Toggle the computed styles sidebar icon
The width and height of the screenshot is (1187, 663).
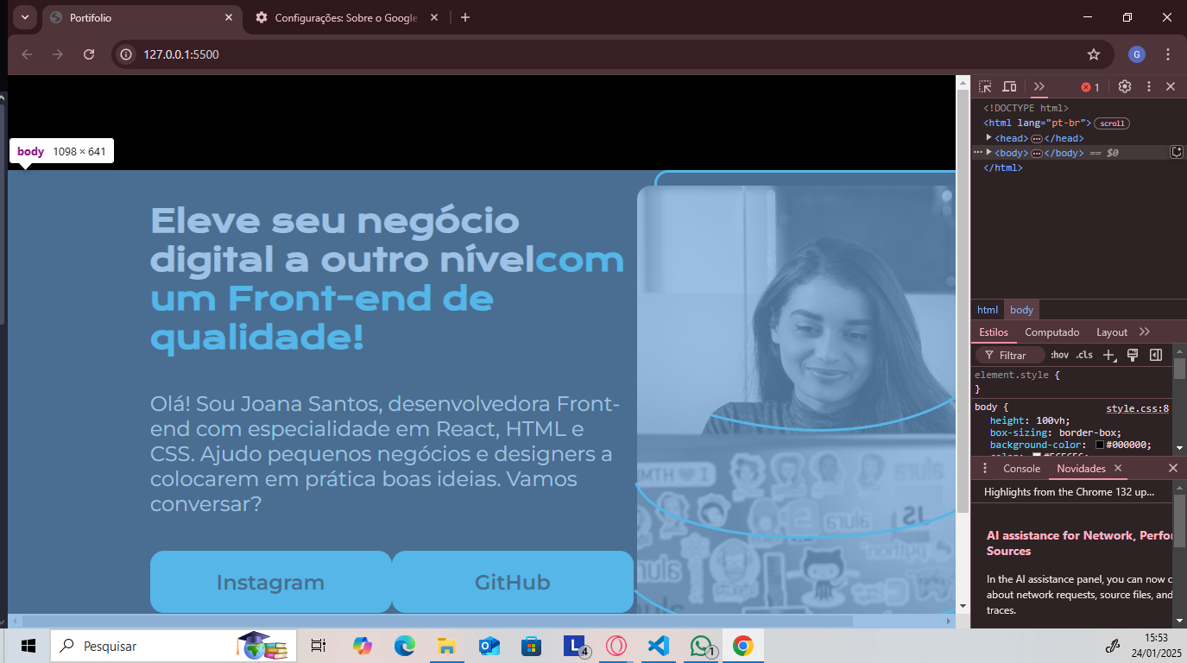tap(1156, 355)
